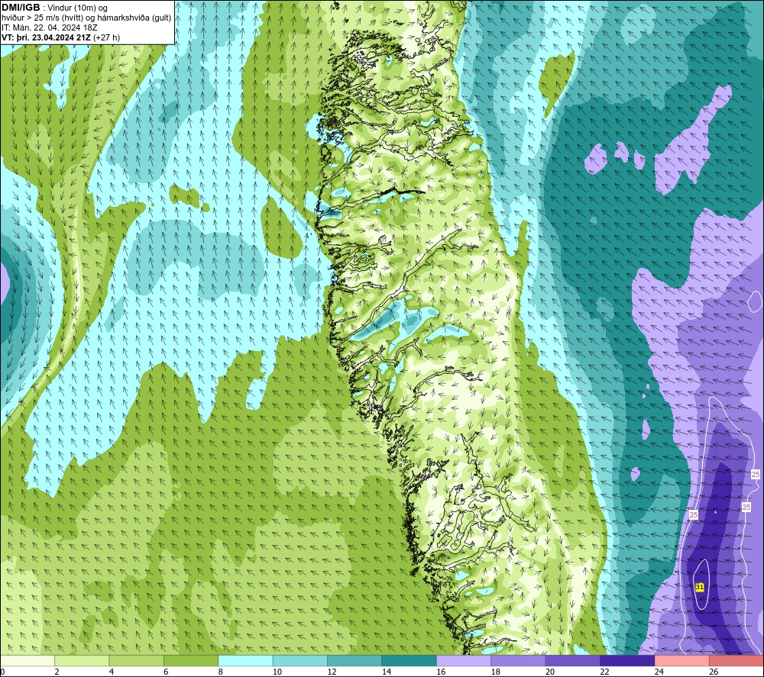Click the light cyan 8–10 m/s legend swatch
This screenshot has height=677, width=764.
point(245,660)
